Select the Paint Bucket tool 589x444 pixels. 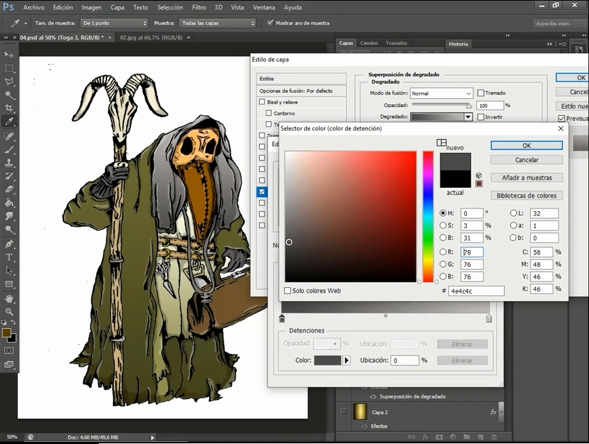10,203
